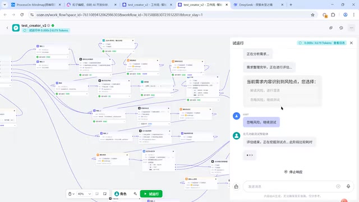Open a new browser tab
The width and height of the screenshot is (359, 202).
coord(291,4)
